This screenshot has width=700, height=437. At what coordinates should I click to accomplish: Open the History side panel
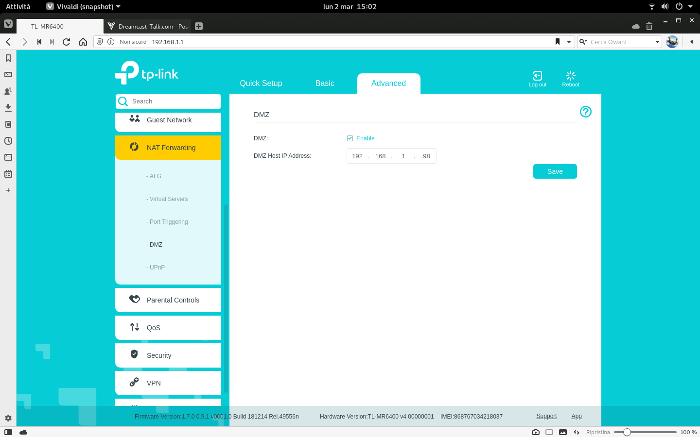coord(8,141)
